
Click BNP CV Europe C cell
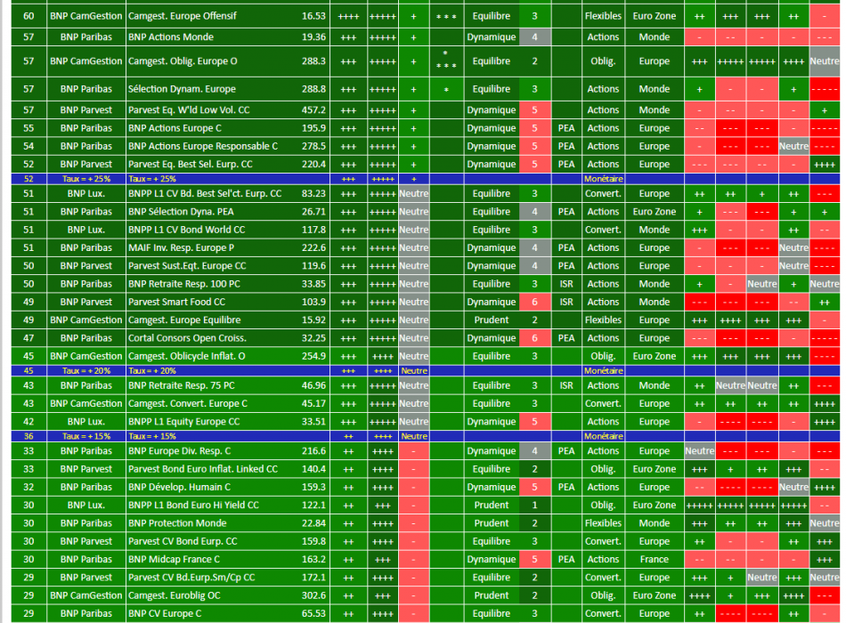[x=165, y=614]
